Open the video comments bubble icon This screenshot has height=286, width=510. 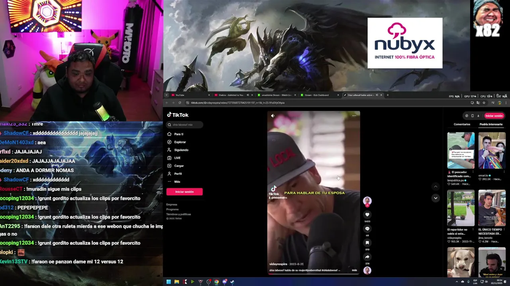[x=367, y=229]
